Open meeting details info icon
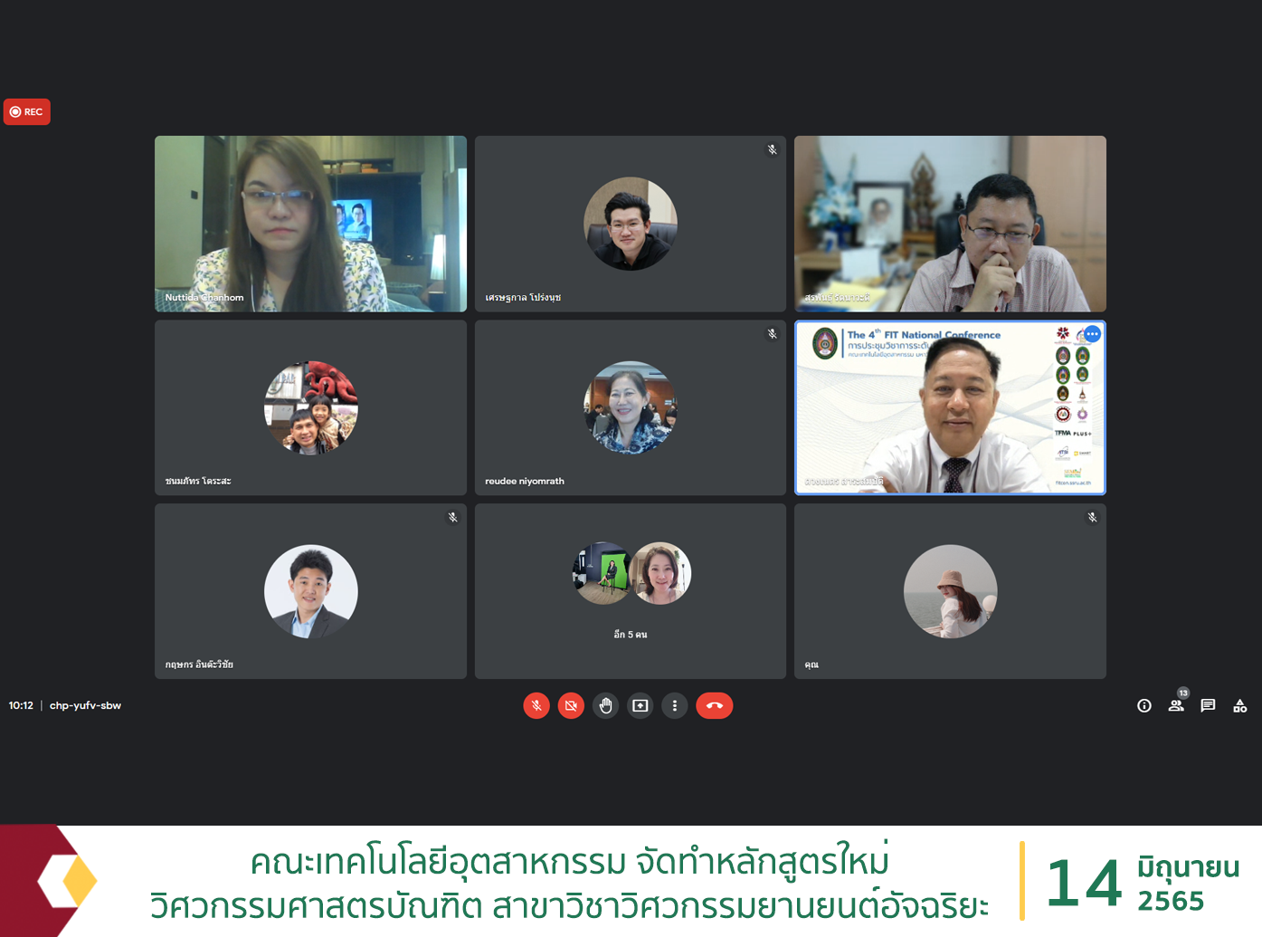 click(x=1144, y=705)
